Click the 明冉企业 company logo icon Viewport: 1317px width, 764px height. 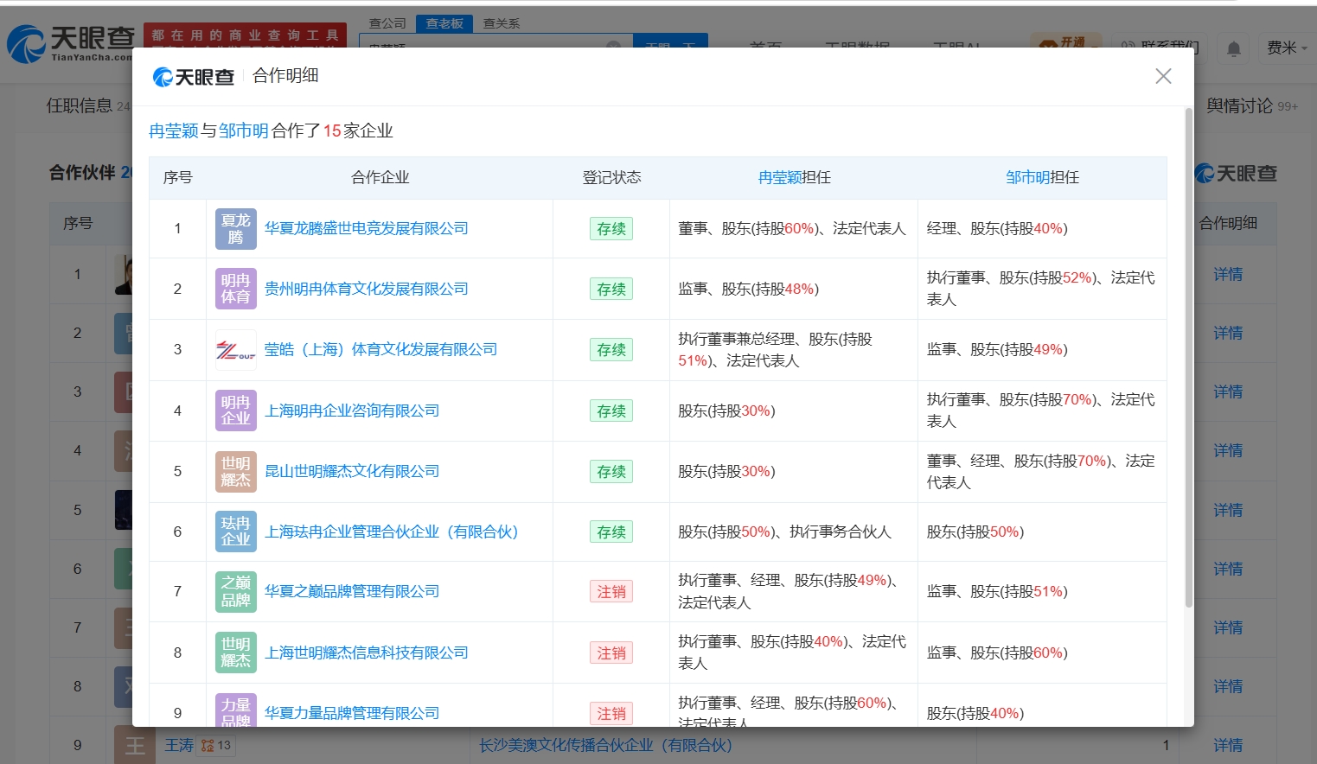pos(236,411)
